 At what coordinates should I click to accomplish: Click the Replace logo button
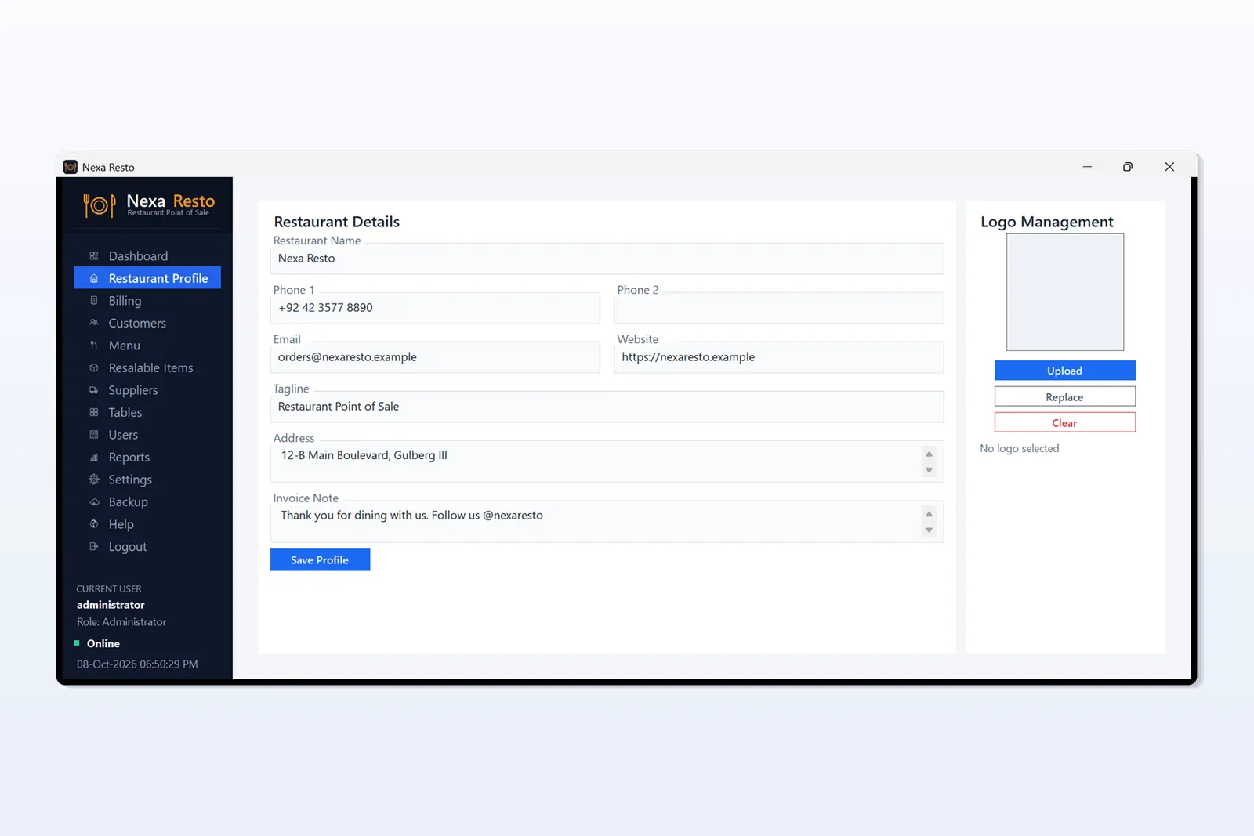[x=1064, y=396]
